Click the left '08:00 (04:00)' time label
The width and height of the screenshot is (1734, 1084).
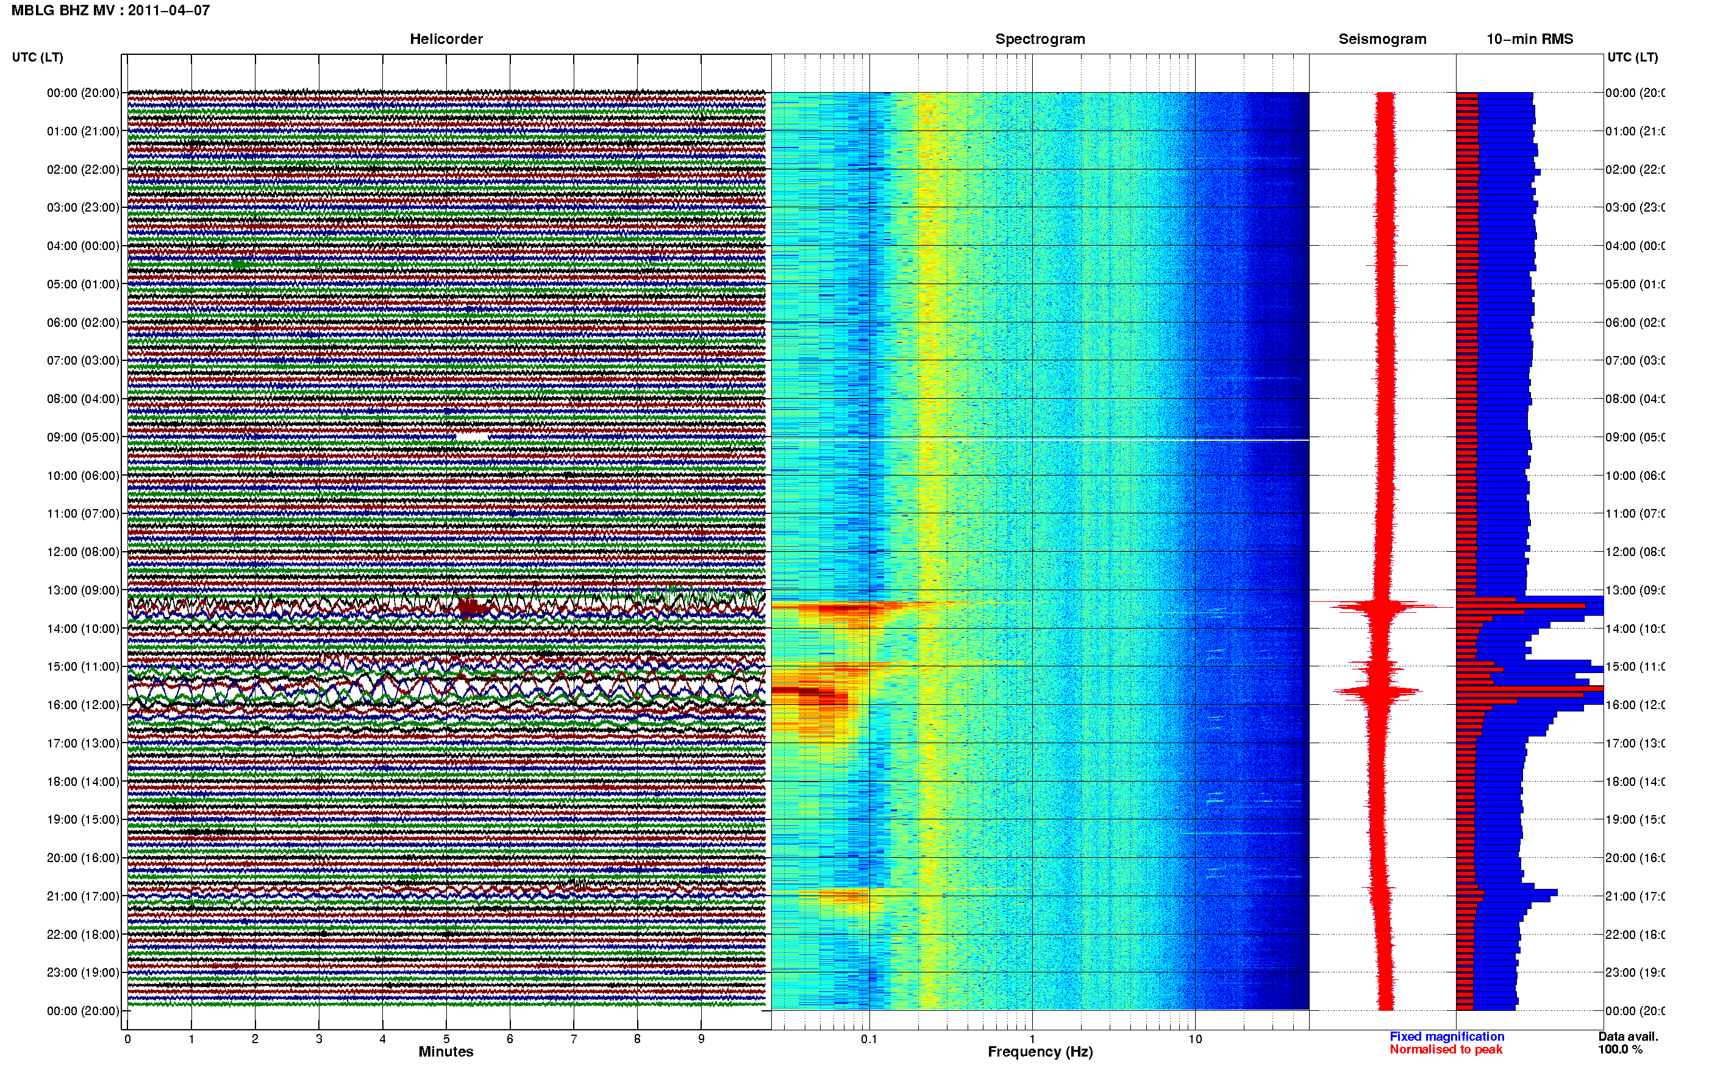pos(83,399)
